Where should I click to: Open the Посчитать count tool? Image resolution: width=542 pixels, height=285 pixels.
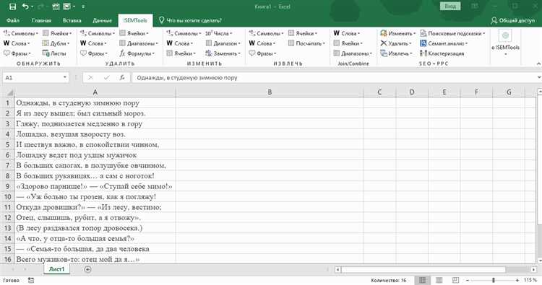307,43
